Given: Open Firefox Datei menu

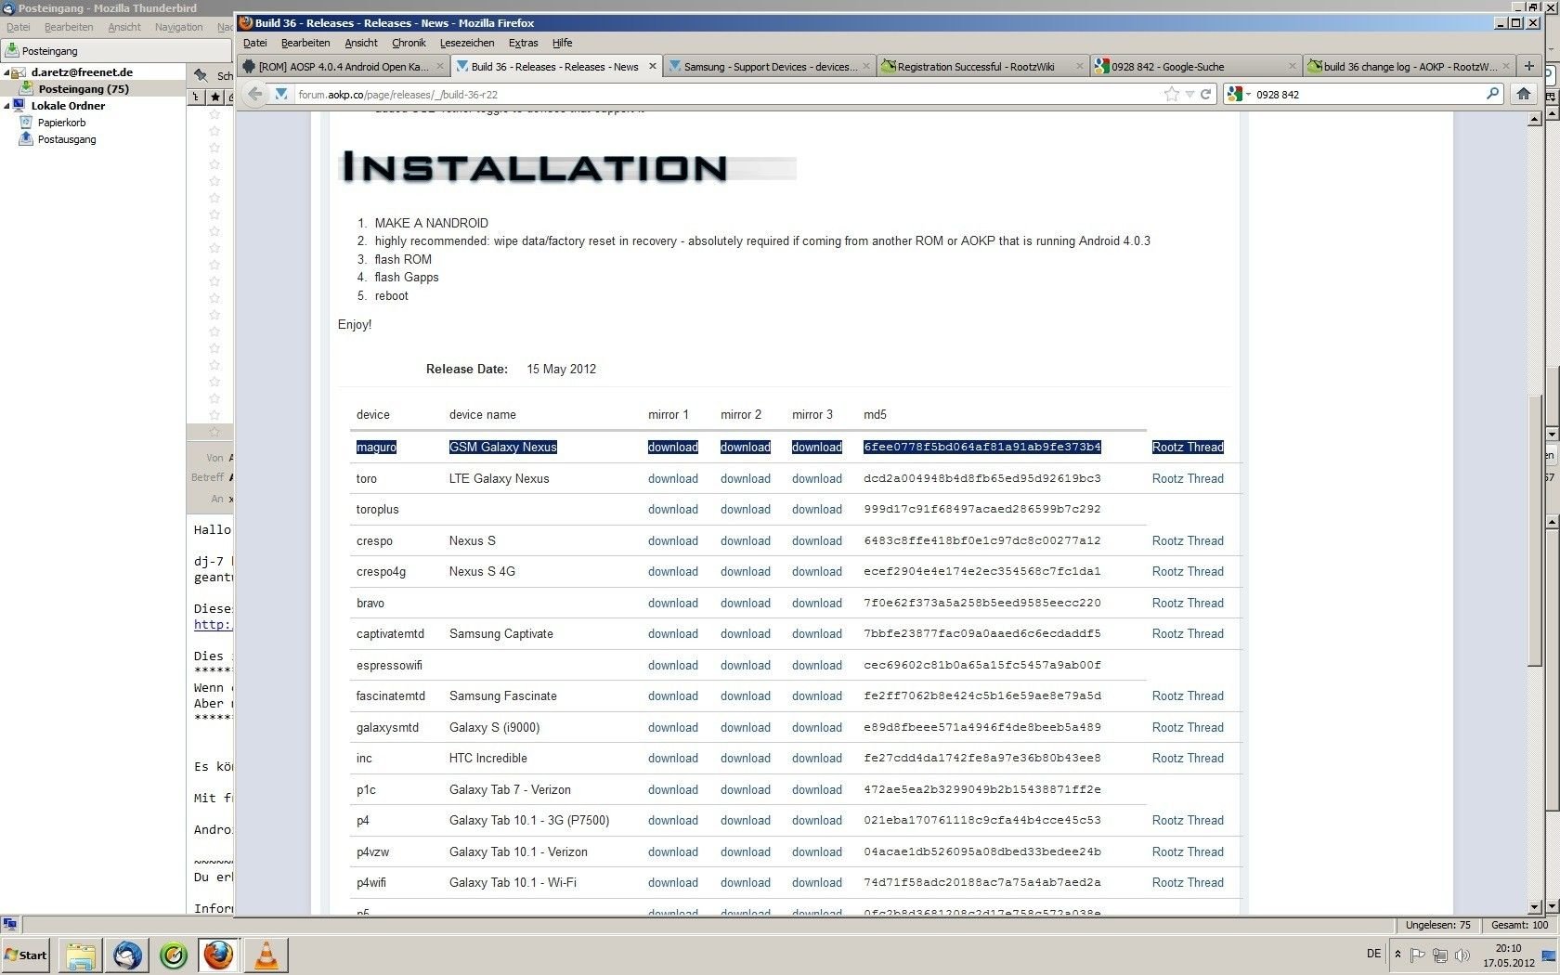Looking at the screenshot, I should (x=254, y=43).
